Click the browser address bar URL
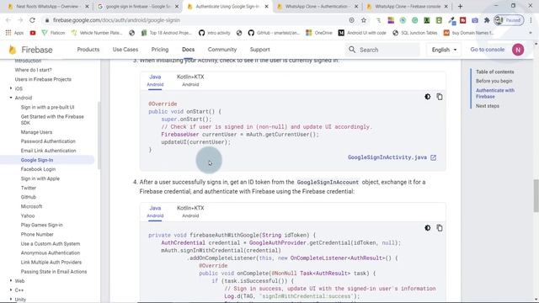The image size is (539, 303). (x=116, y=20)
